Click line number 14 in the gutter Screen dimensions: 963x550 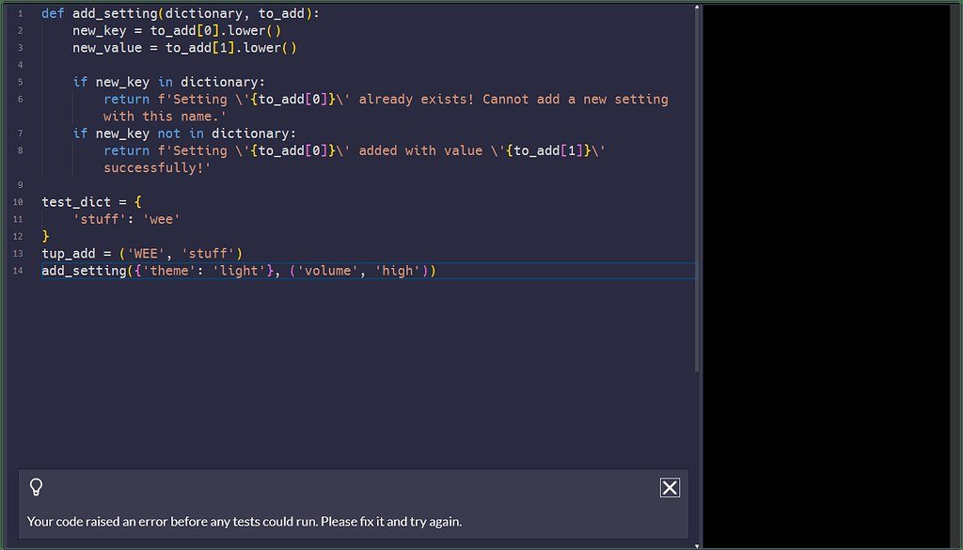18,271
